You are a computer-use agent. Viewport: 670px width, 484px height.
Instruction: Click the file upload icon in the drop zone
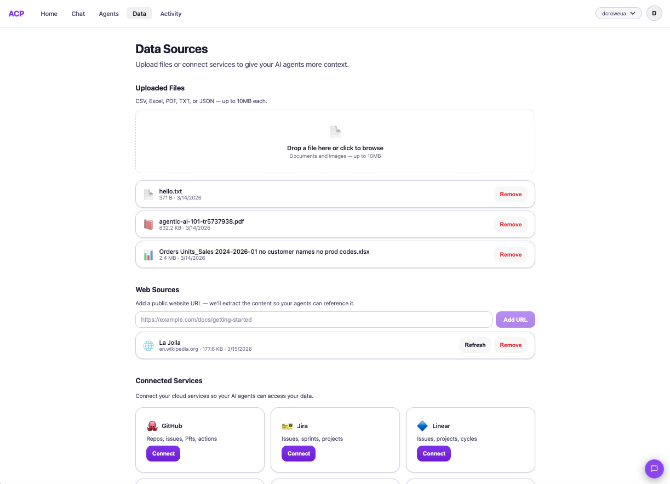[x=335, y=132]
